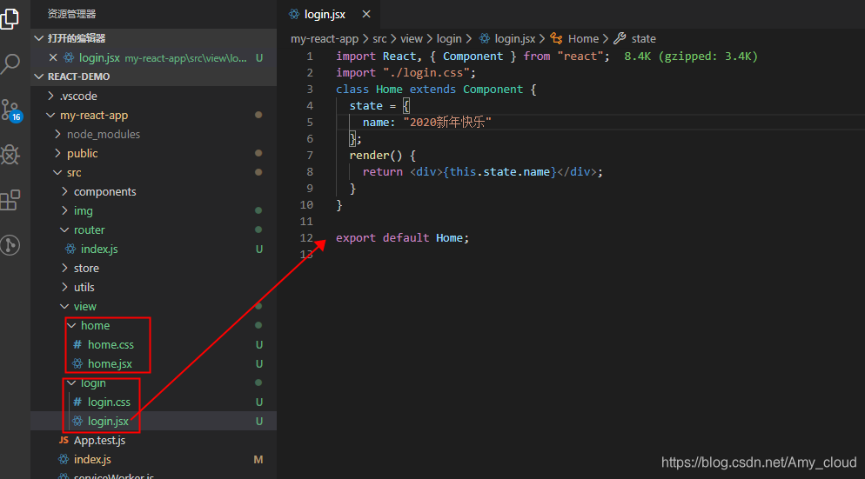
Task: Open the Git graph icon in activity bar
Action: click(x=10, y=245)
